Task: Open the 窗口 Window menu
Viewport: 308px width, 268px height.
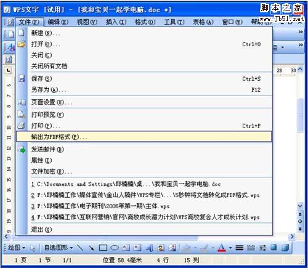Action: click(x=232, y=22)
